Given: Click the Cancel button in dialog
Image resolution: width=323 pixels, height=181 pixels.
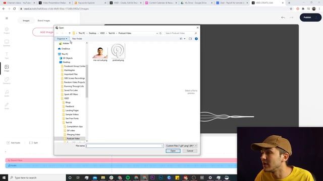Looking at the screenshot, I should [x=190, y=151].
